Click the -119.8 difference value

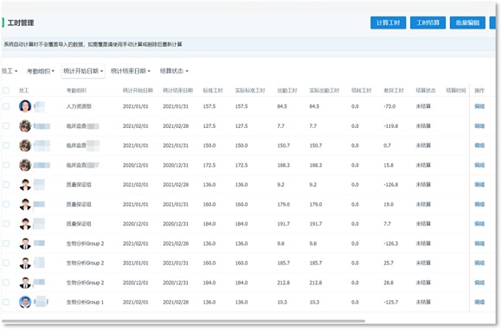390,126
